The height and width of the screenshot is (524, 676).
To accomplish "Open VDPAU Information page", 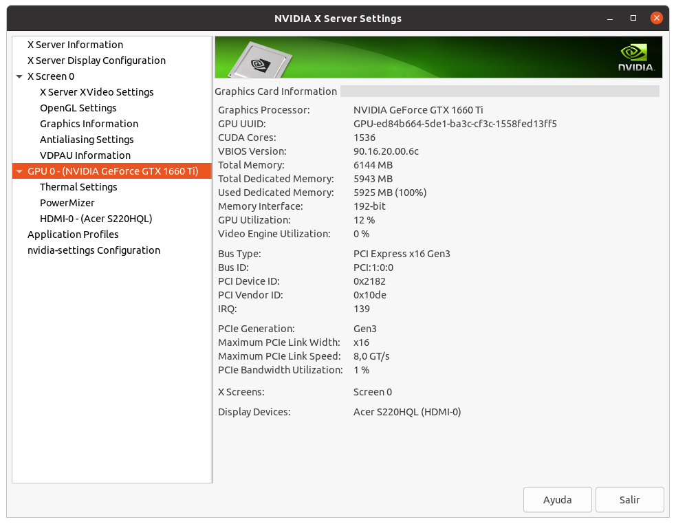I will coord(85,155).
